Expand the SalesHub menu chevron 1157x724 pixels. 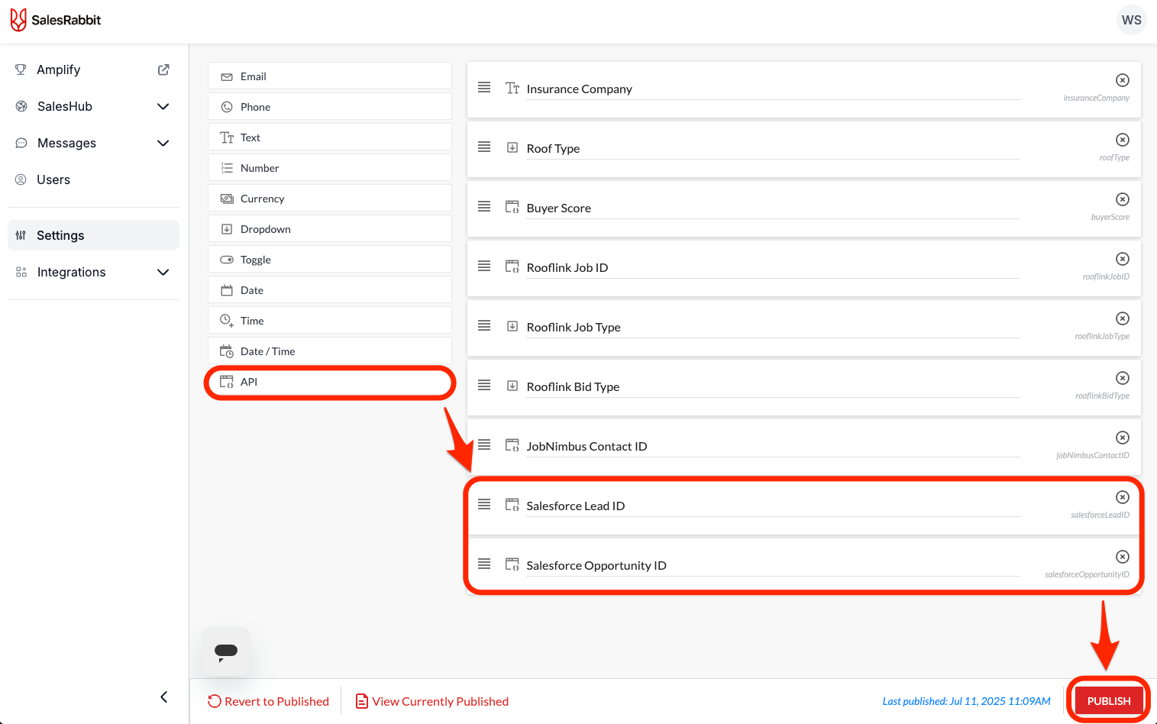coord(163,106)
